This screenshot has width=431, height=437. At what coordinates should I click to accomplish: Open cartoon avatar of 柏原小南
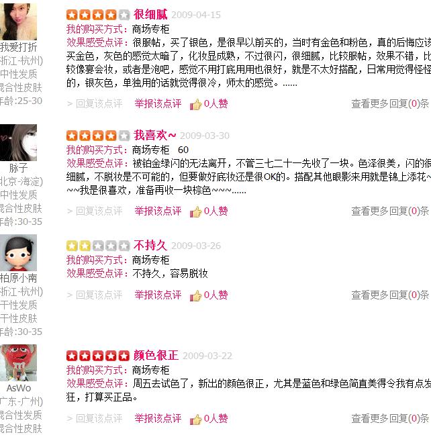pos(18,253)
